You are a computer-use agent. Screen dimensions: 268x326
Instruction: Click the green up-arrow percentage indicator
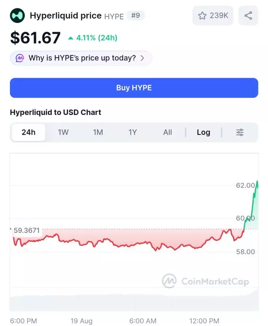[x=70, y=38]
